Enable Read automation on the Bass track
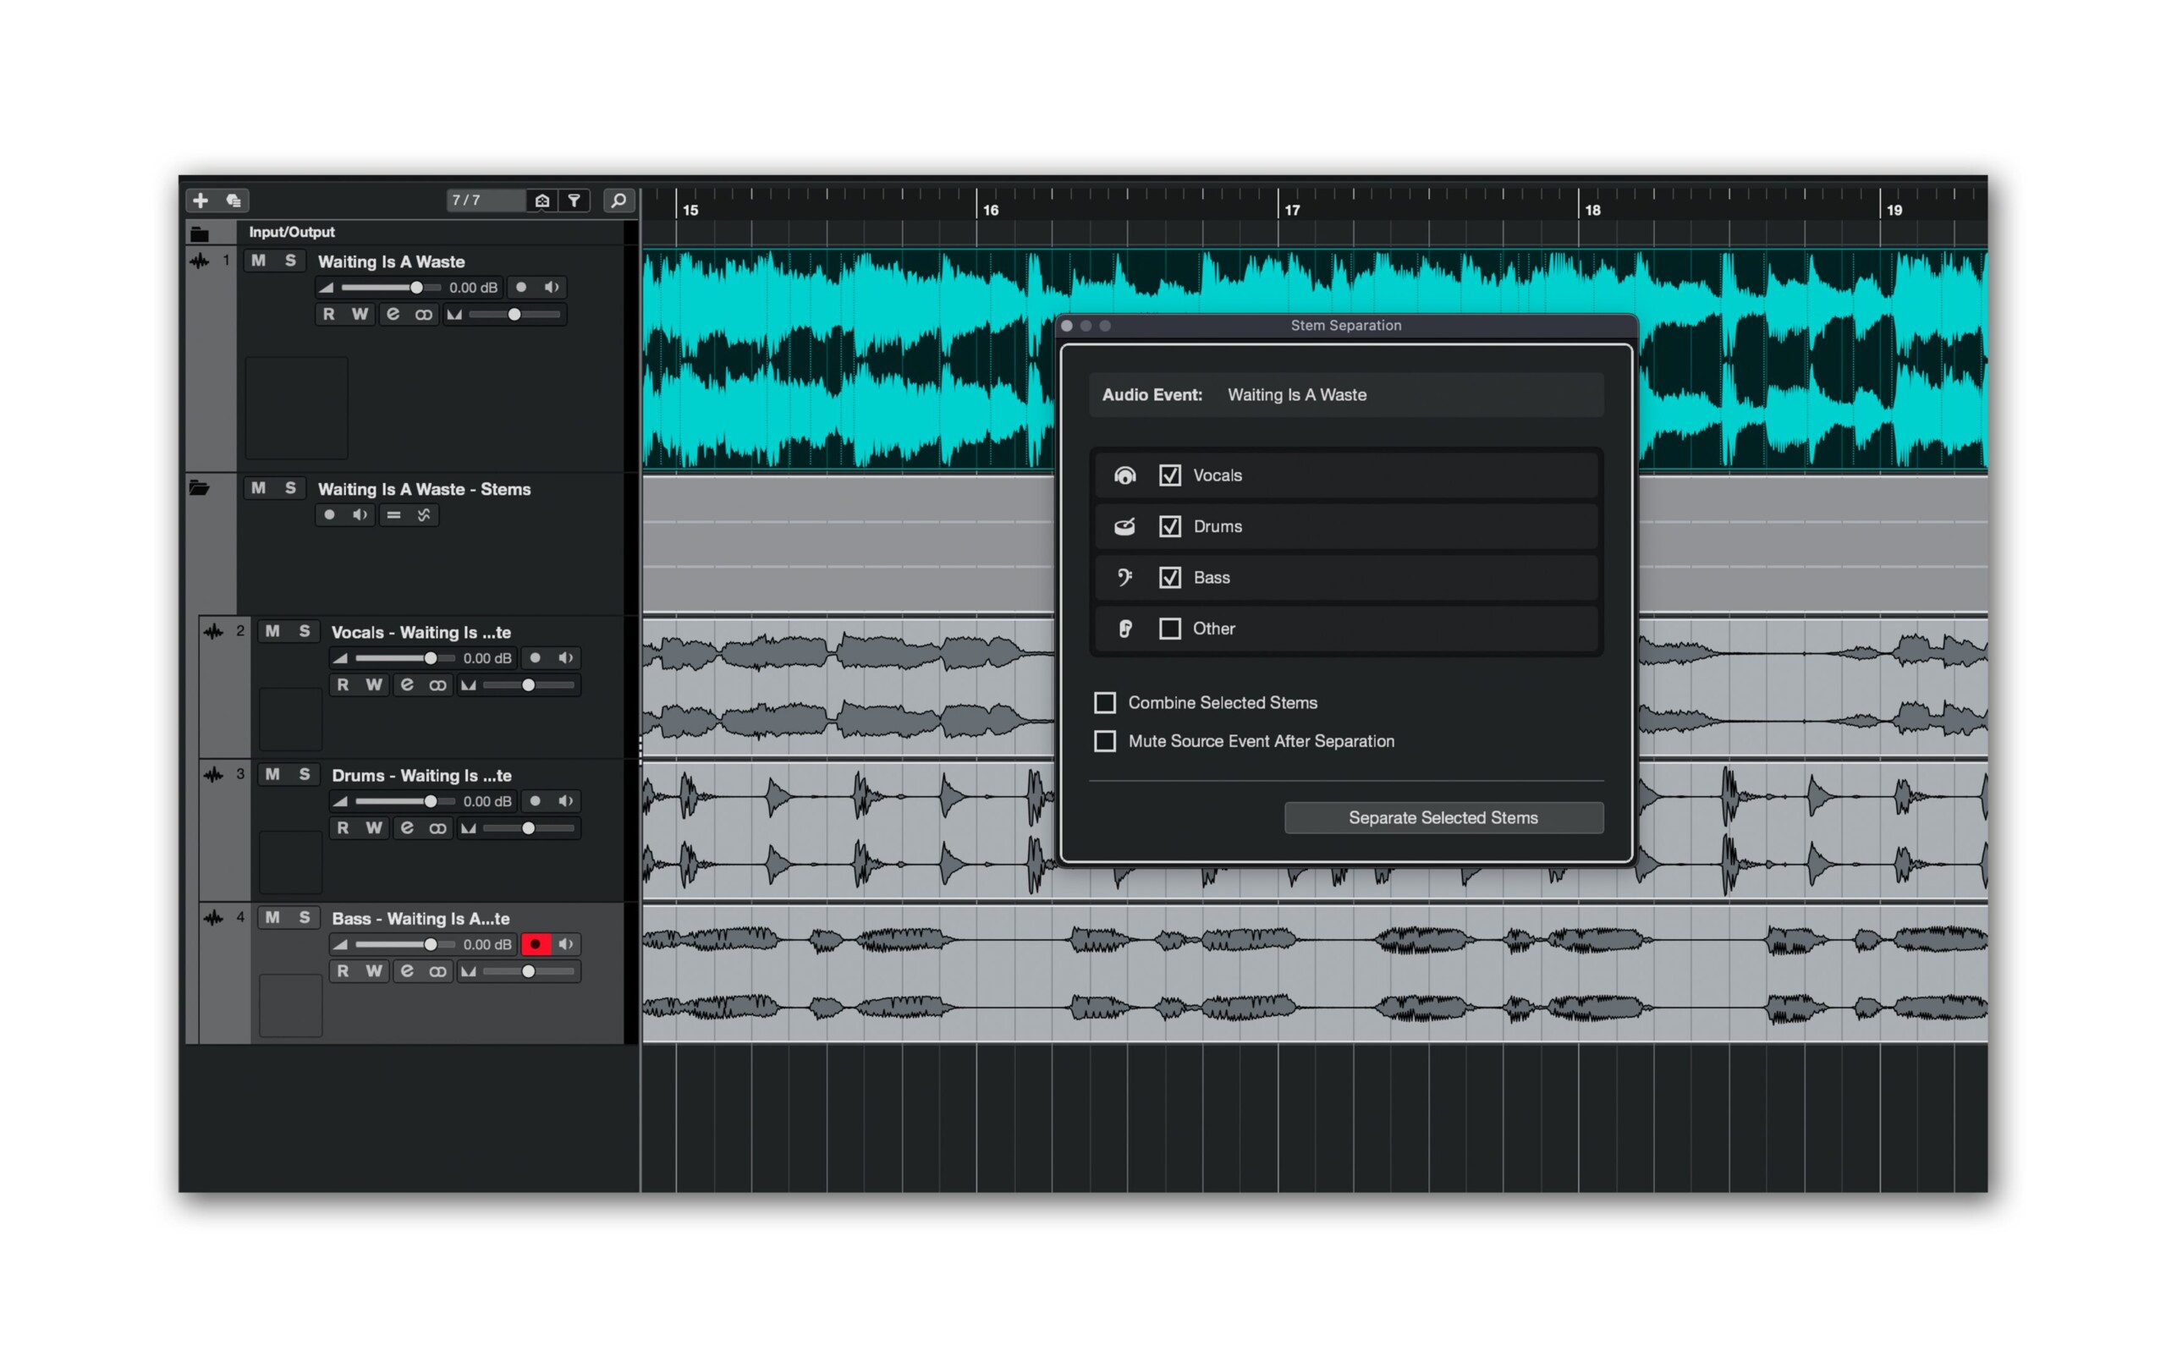Image resolution: width=2166 pixels, height=1368 pixels. click(344, 972)
